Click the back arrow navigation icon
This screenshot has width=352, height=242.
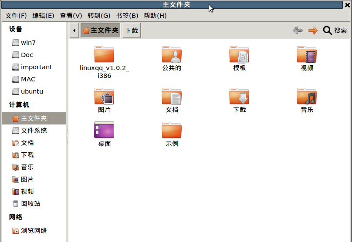298,30
